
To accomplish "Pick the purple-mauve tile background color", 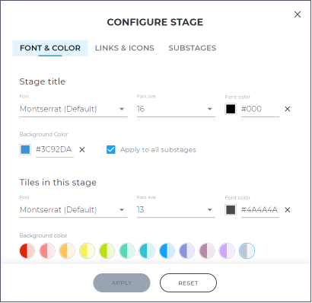I will [207, 250].
